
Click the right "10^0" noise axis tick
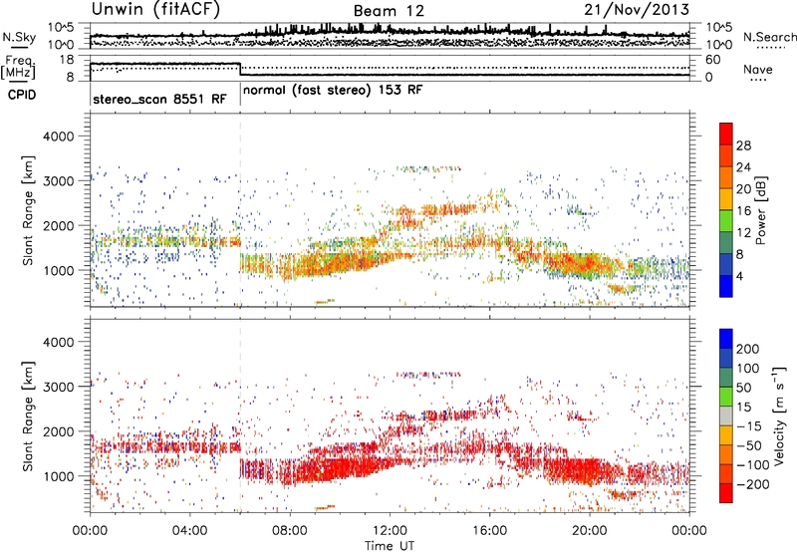(x=718, y=45)
